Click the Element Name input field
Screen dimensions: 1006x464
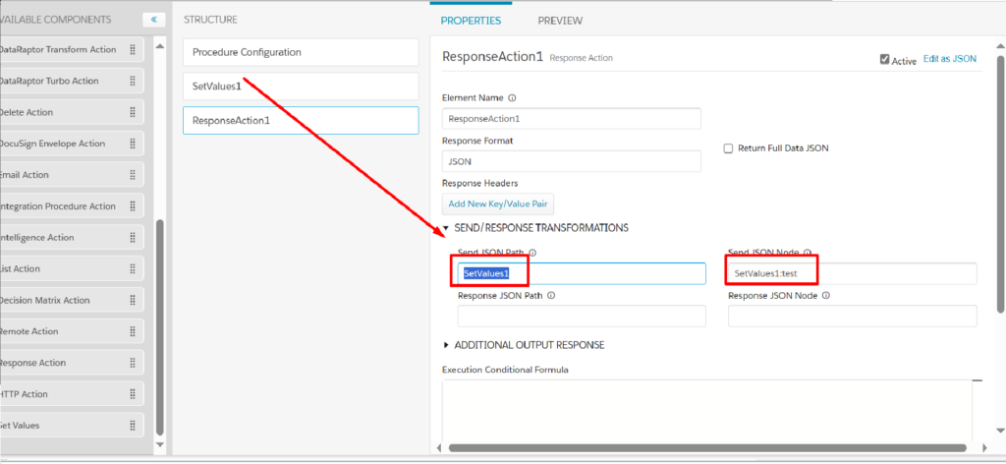[x=572, y=119]
